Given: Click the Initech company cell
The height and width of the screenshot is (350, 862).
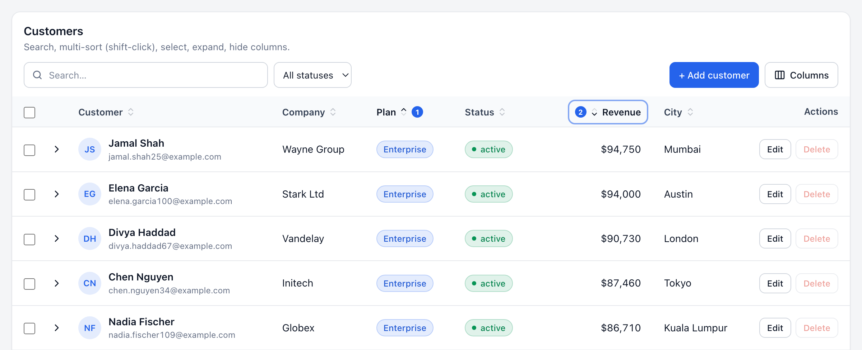Looking at the screenshot, I should tap(298, 283).
